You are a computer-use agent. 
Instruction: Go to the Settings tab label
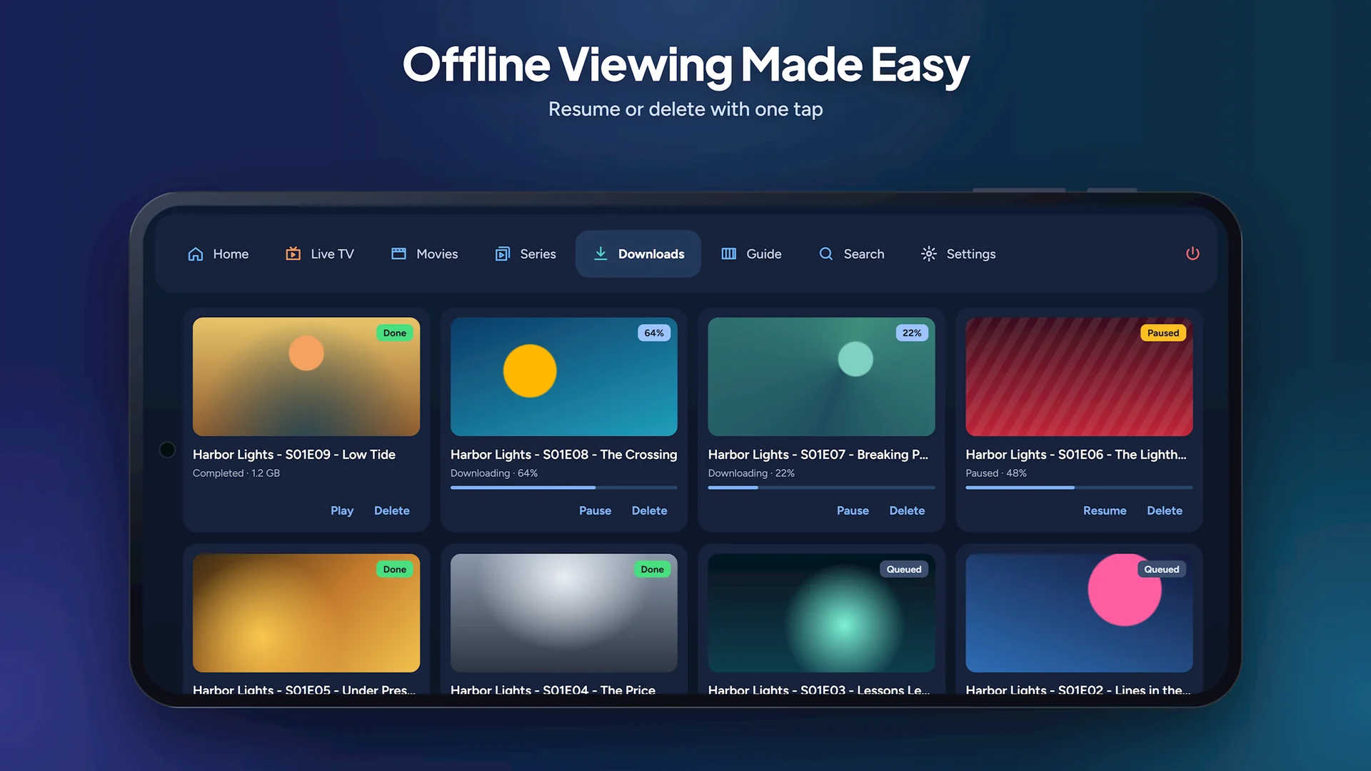click(x=971, y=254)
